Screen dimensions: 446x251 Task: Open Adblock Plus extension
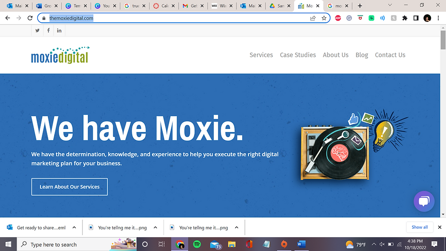(338, 18)
